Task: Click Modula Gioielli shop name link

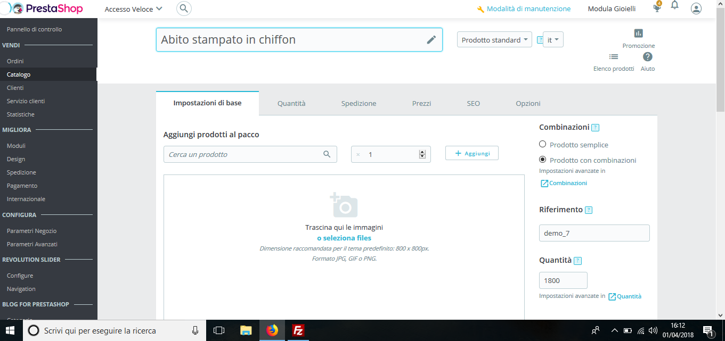Action: (612, 9)
